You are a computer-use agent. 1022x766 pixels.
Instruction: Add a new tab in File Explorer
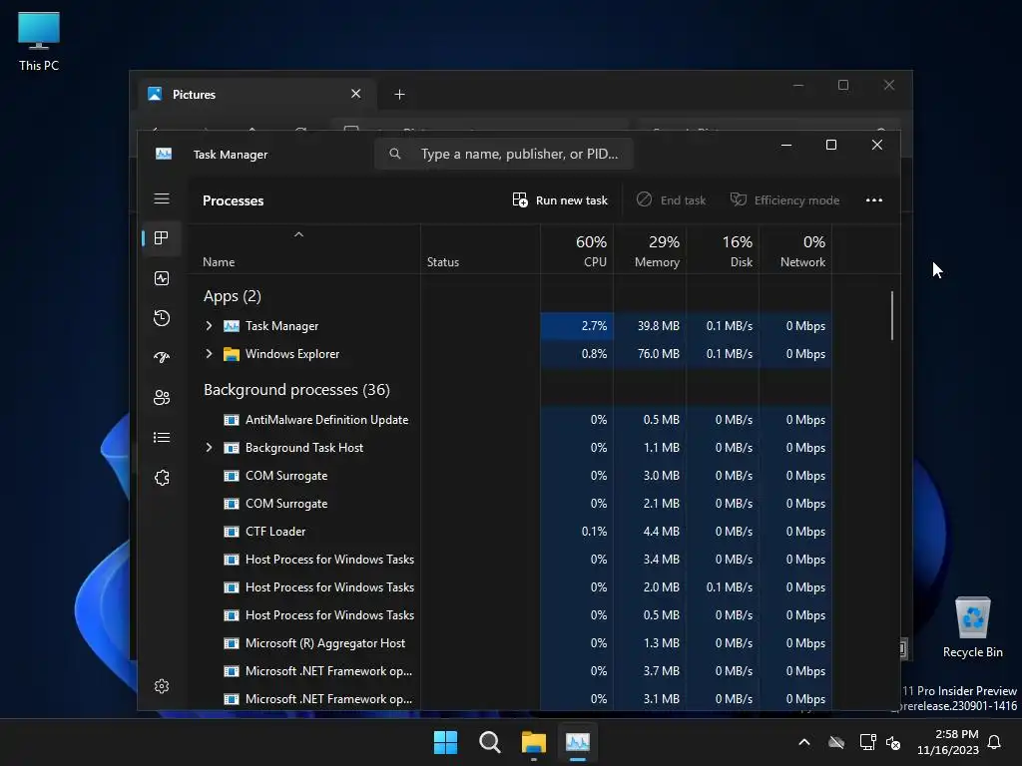click(x=399, y=95)
